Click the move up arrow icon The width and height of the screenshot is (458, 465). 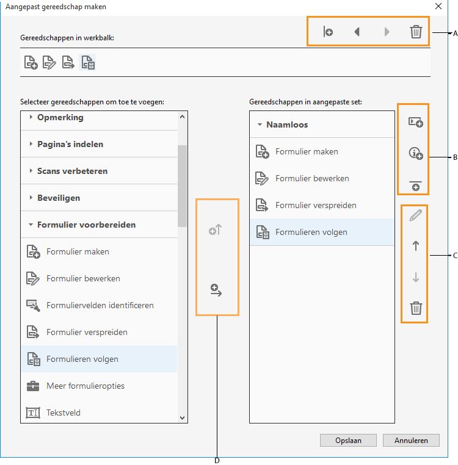tap(416, 246)
